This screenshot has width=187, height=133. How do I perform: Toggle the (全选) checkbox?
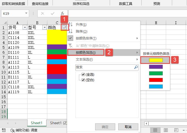click(83, 75)
